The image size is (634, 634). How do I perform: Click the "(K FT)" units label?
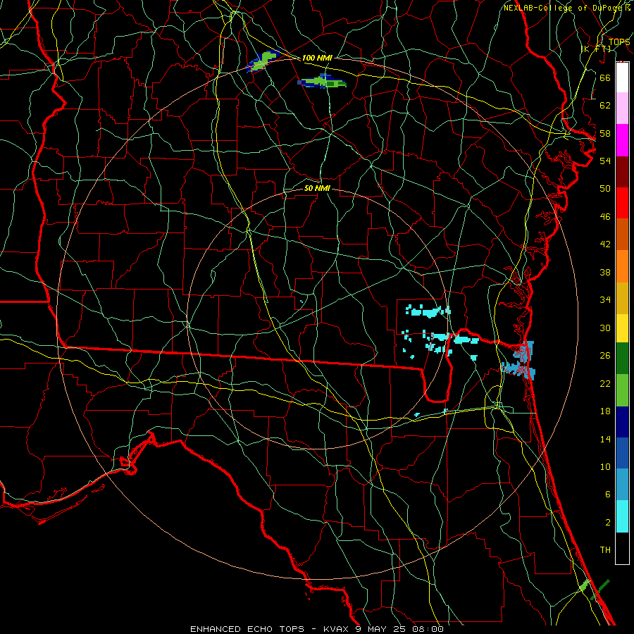(595, 49)
